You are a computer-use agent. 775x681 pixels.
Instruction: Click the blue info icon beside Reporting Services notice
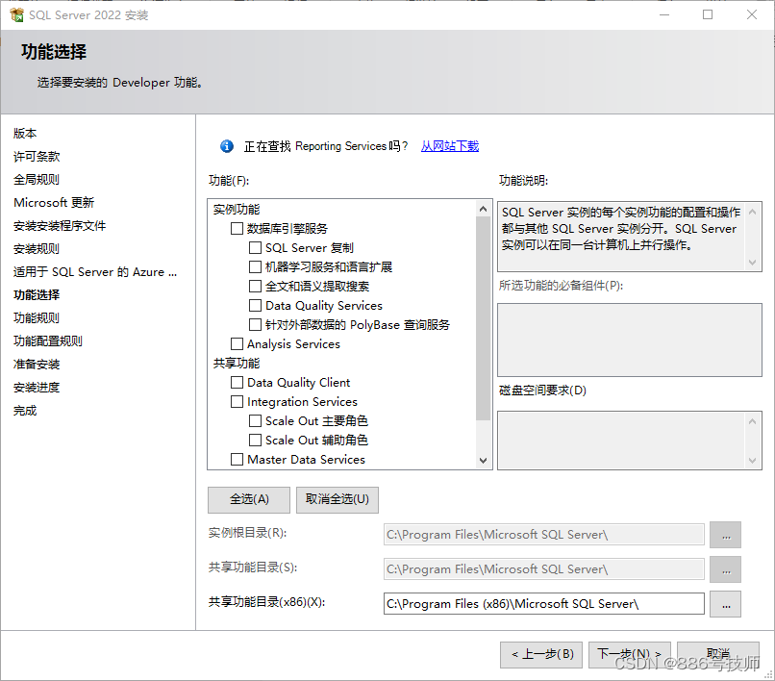(x=226, y=145)
